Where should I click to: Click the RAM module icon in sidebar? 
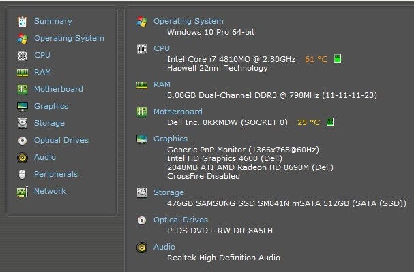[x=23, y=73]
